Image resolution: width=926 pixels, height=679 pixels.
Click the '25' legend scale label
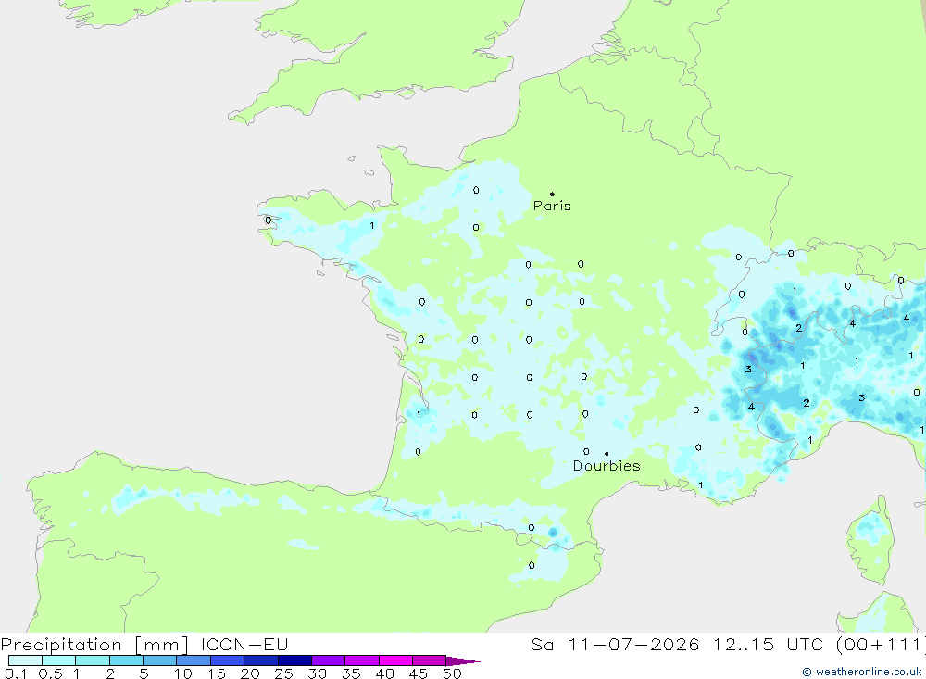tap(284, 673)
